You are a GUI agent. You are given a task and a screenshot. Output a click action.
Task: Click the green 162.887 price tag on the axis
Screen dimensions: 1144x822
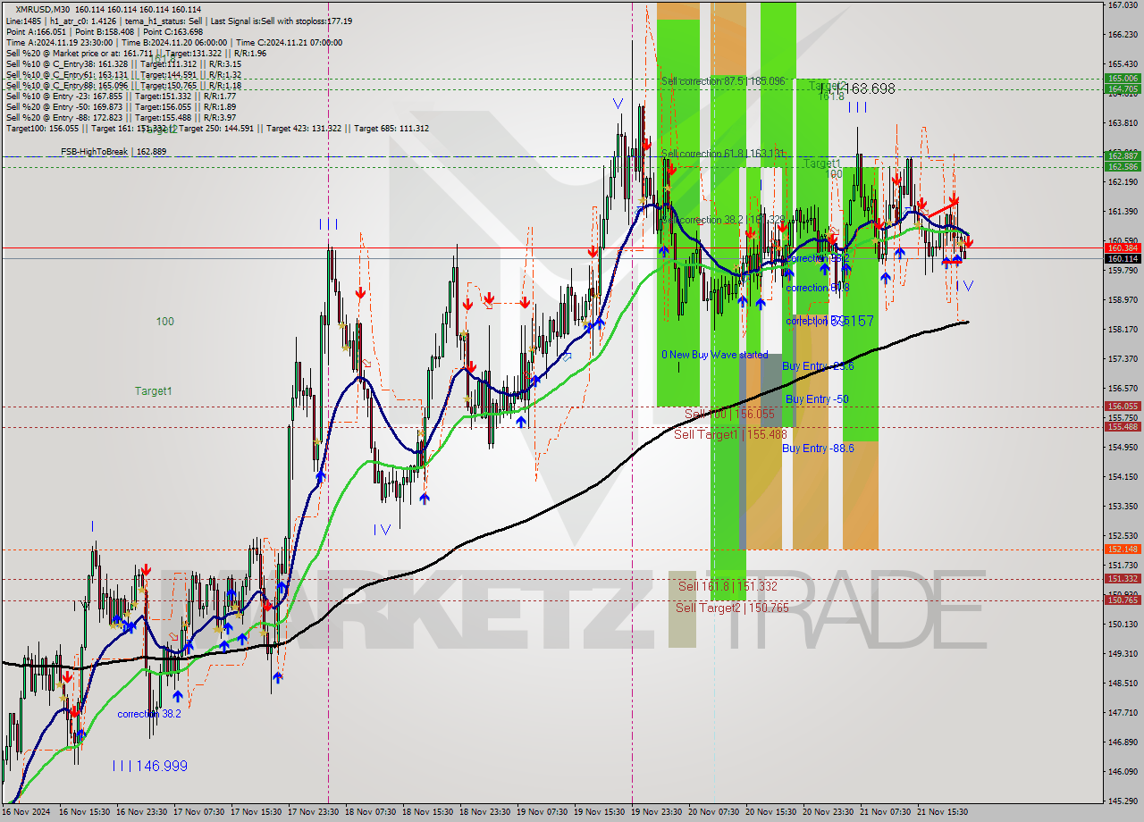point(1123,156)
